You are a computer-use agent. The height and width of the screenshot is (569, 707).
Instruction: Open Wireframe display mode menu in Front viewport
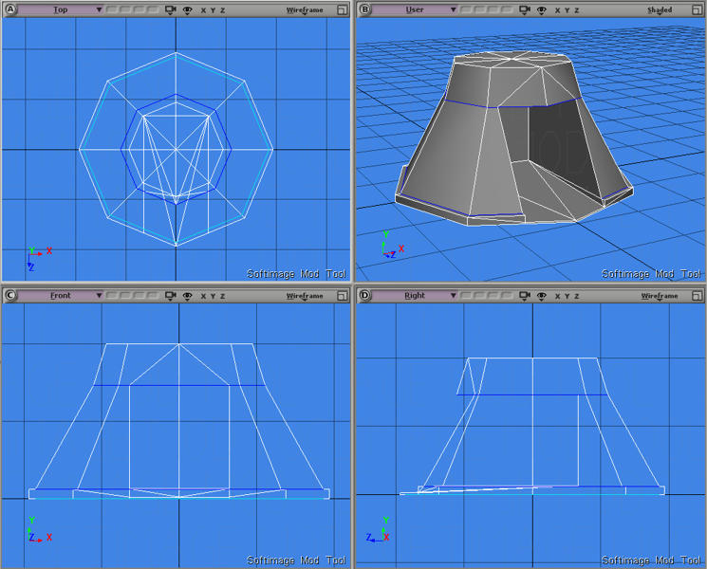(305, 296)
